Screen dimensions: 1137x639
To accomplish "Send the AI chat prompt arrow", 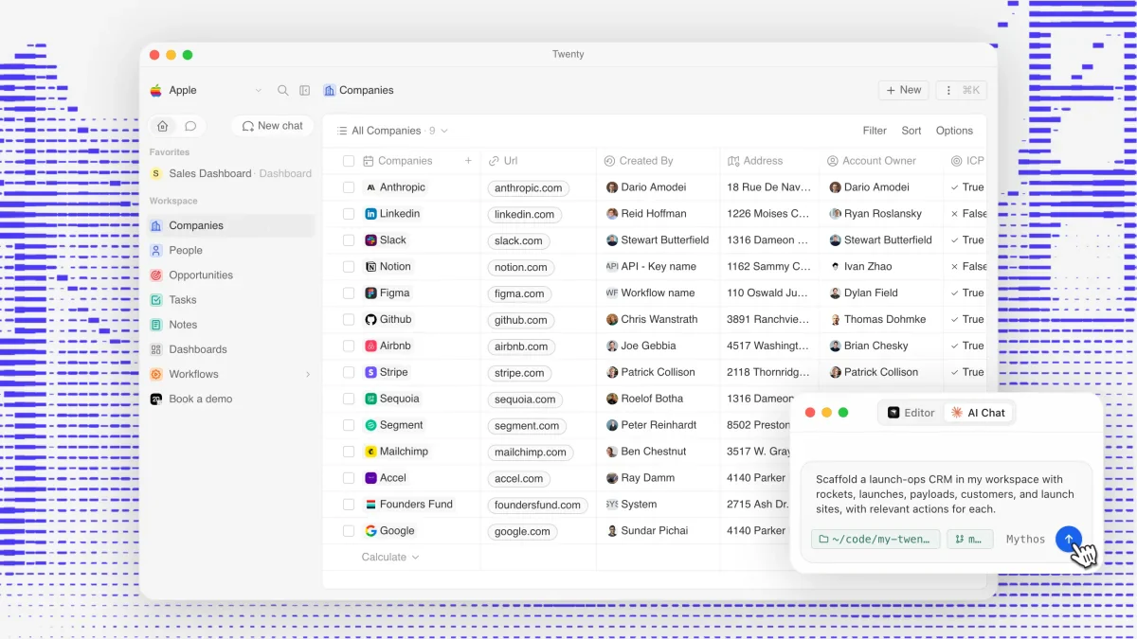I will (1069, 540).
